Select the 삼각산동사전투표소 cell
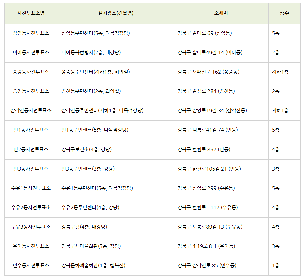The image size is (305, 279). [x=31, y=110]
